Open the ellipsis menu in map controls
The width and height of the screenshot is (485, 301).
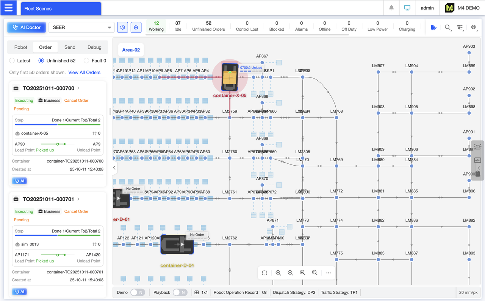pos(328,273)
